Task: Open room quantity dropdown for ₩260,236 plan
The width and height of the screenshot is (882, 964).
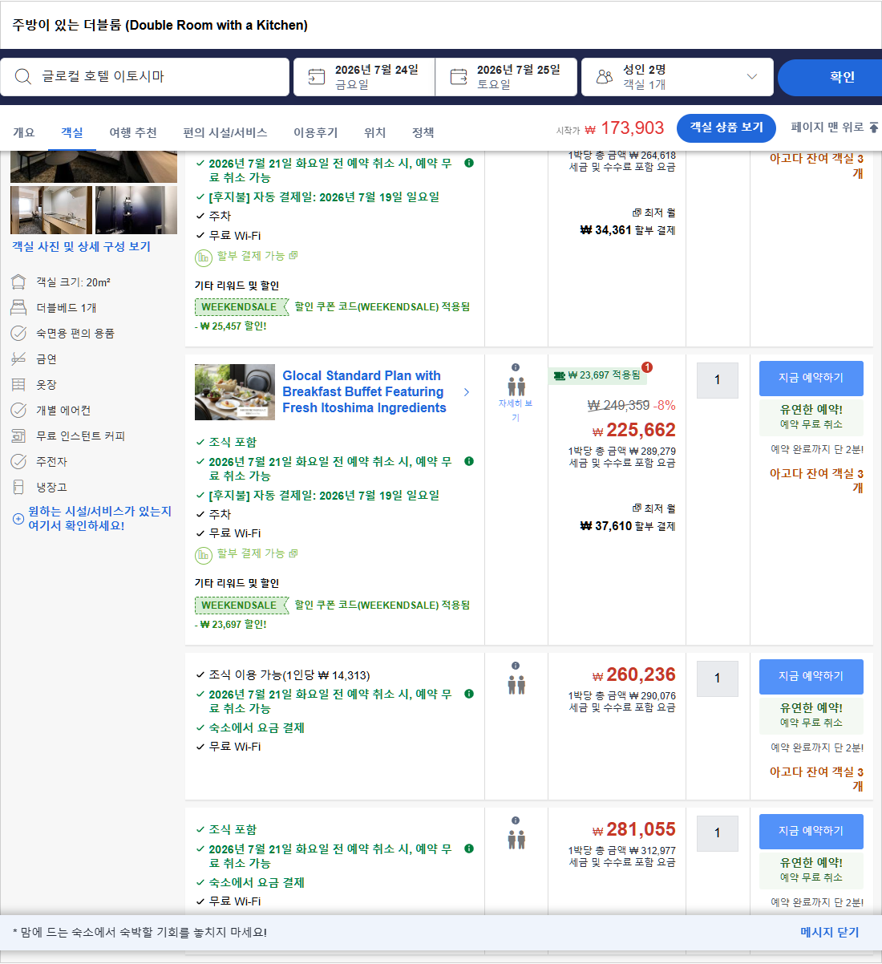Action: pos(718,678)
